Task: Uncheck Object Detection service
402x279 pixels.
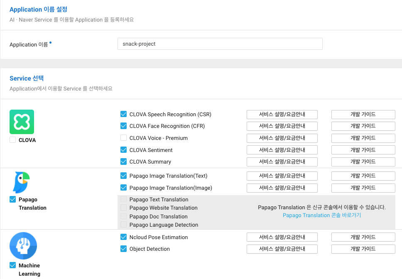Action: (124, 249)
